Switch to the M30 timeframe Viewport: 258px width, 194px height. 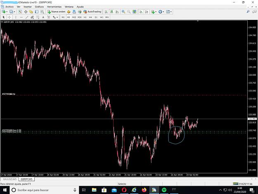[80, 17]
